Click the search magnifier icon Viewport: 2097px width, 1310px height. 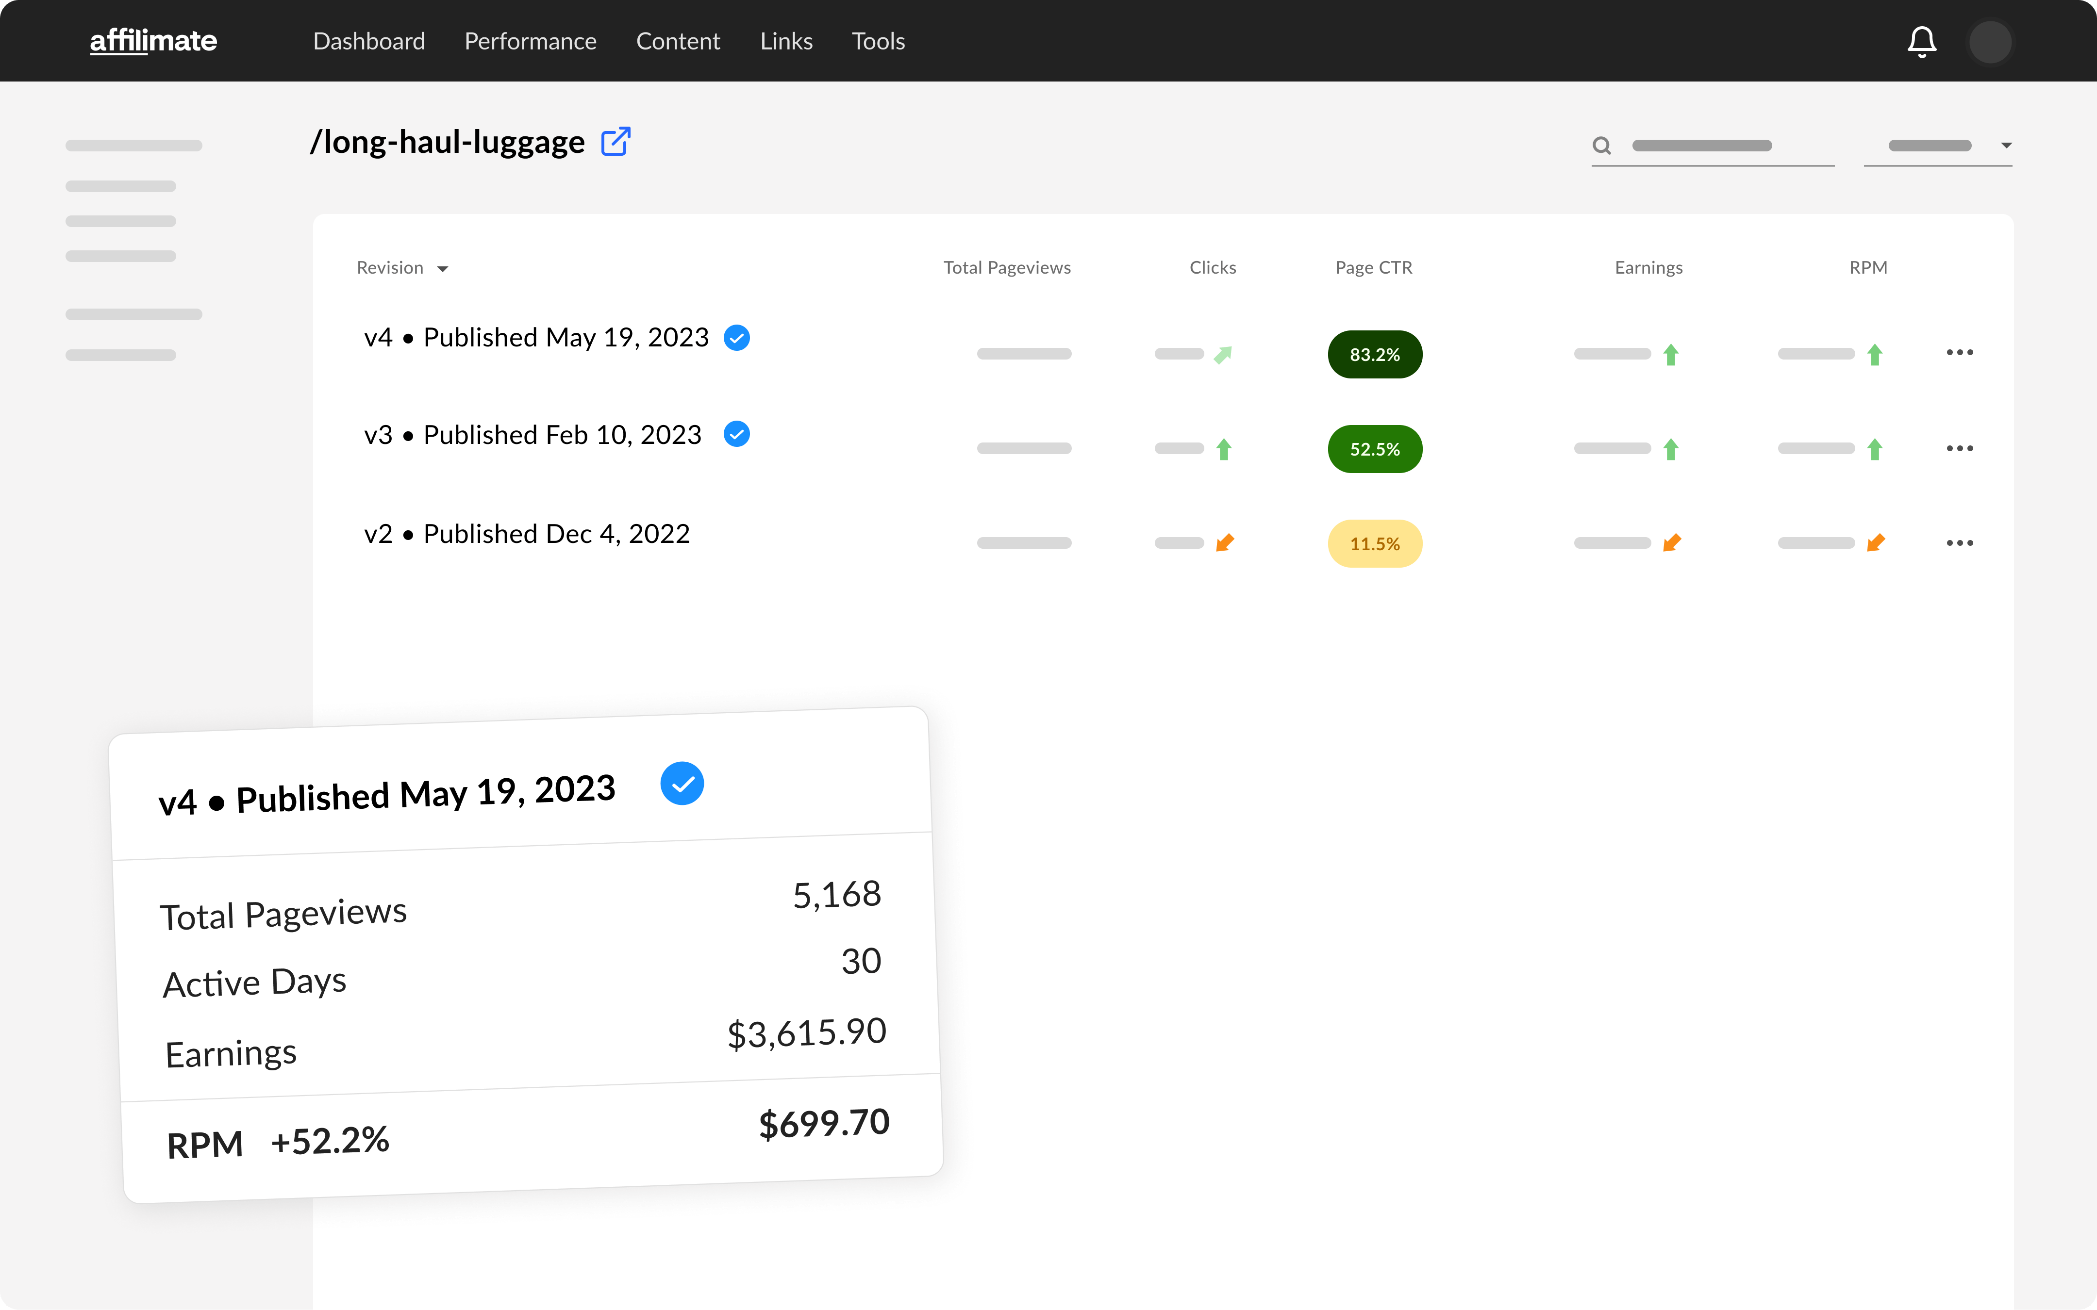[1601, 146]
